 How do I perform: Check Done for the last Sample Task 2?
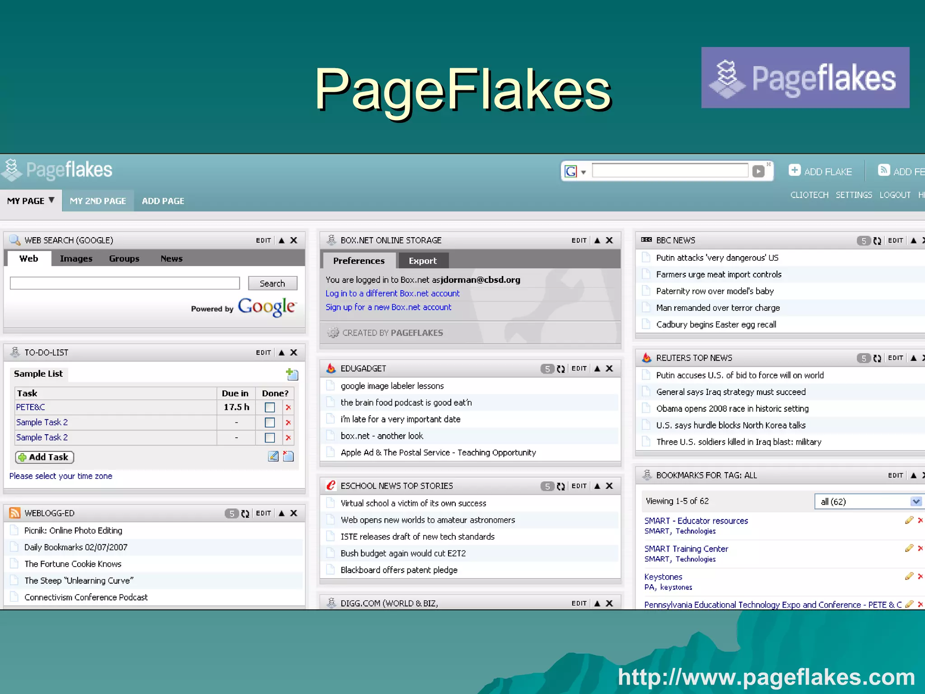(270, 438)
